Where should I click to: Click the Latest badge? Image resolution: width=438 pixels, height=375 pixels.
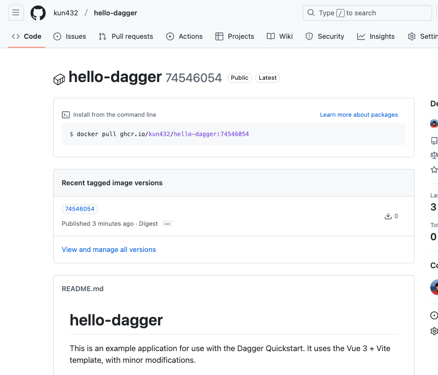[x=268, y=78]
